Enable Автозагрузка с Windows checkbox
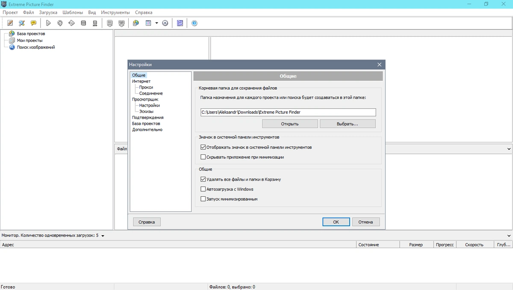Screen dimensions: 513x290 click(203, 189)
